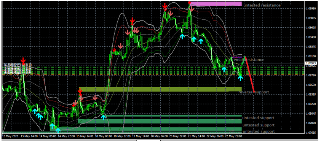Click the red downward forecast trend line
This screenshot has width=321, height=142.
point(249,74)
